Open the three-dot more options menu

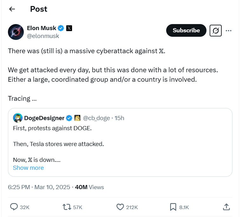(x=228, y=30)
